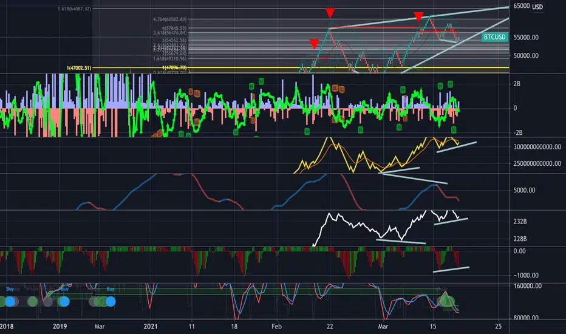Click the 250000000000.00 scale label

537,163
